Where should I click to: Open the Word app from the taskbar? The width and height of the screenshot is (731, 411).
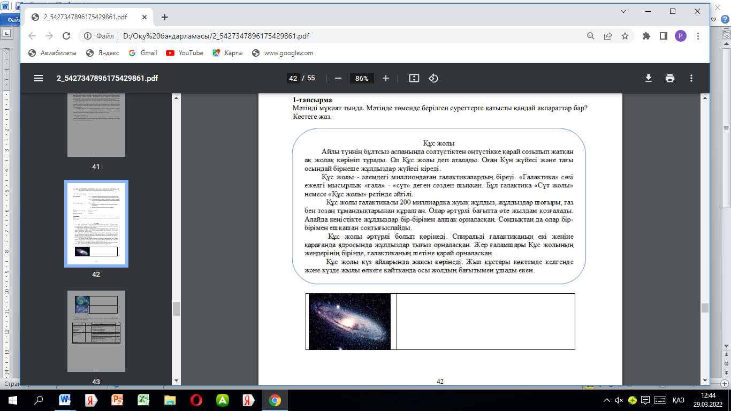click(65, 400)
